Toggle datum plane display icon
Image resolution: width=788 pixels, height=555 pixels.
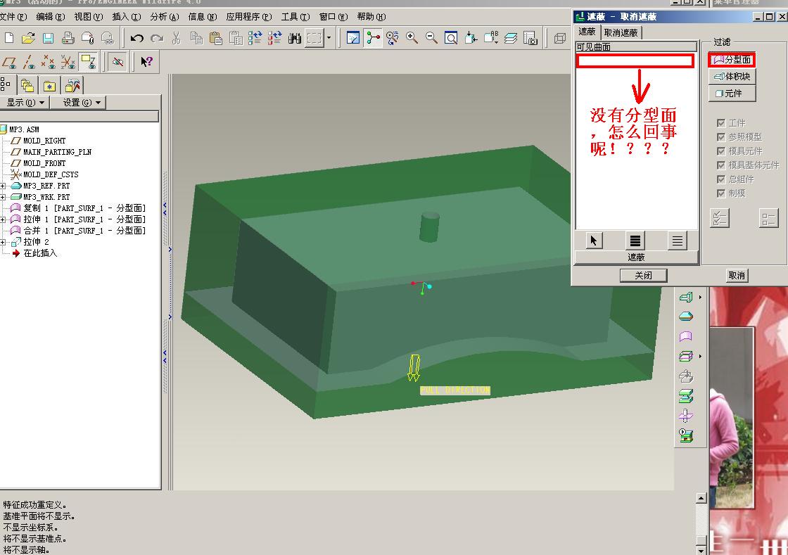[8, 63]
